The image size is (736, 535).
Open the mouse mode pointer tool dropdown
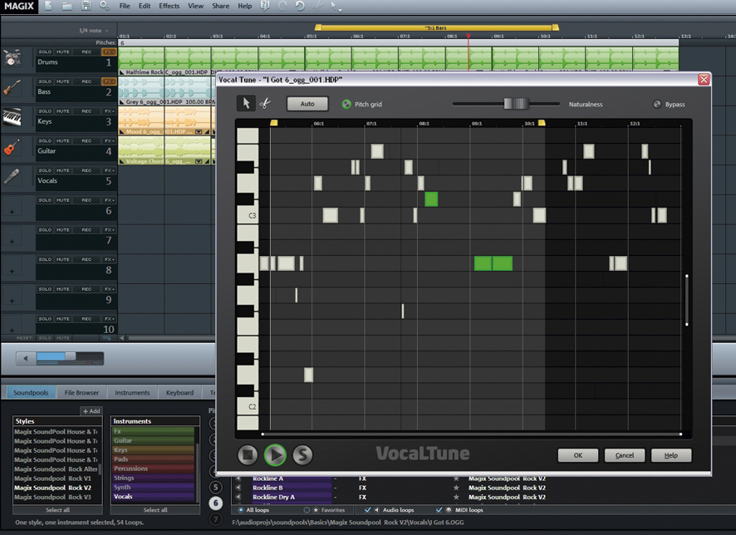[x=336, y=7]
